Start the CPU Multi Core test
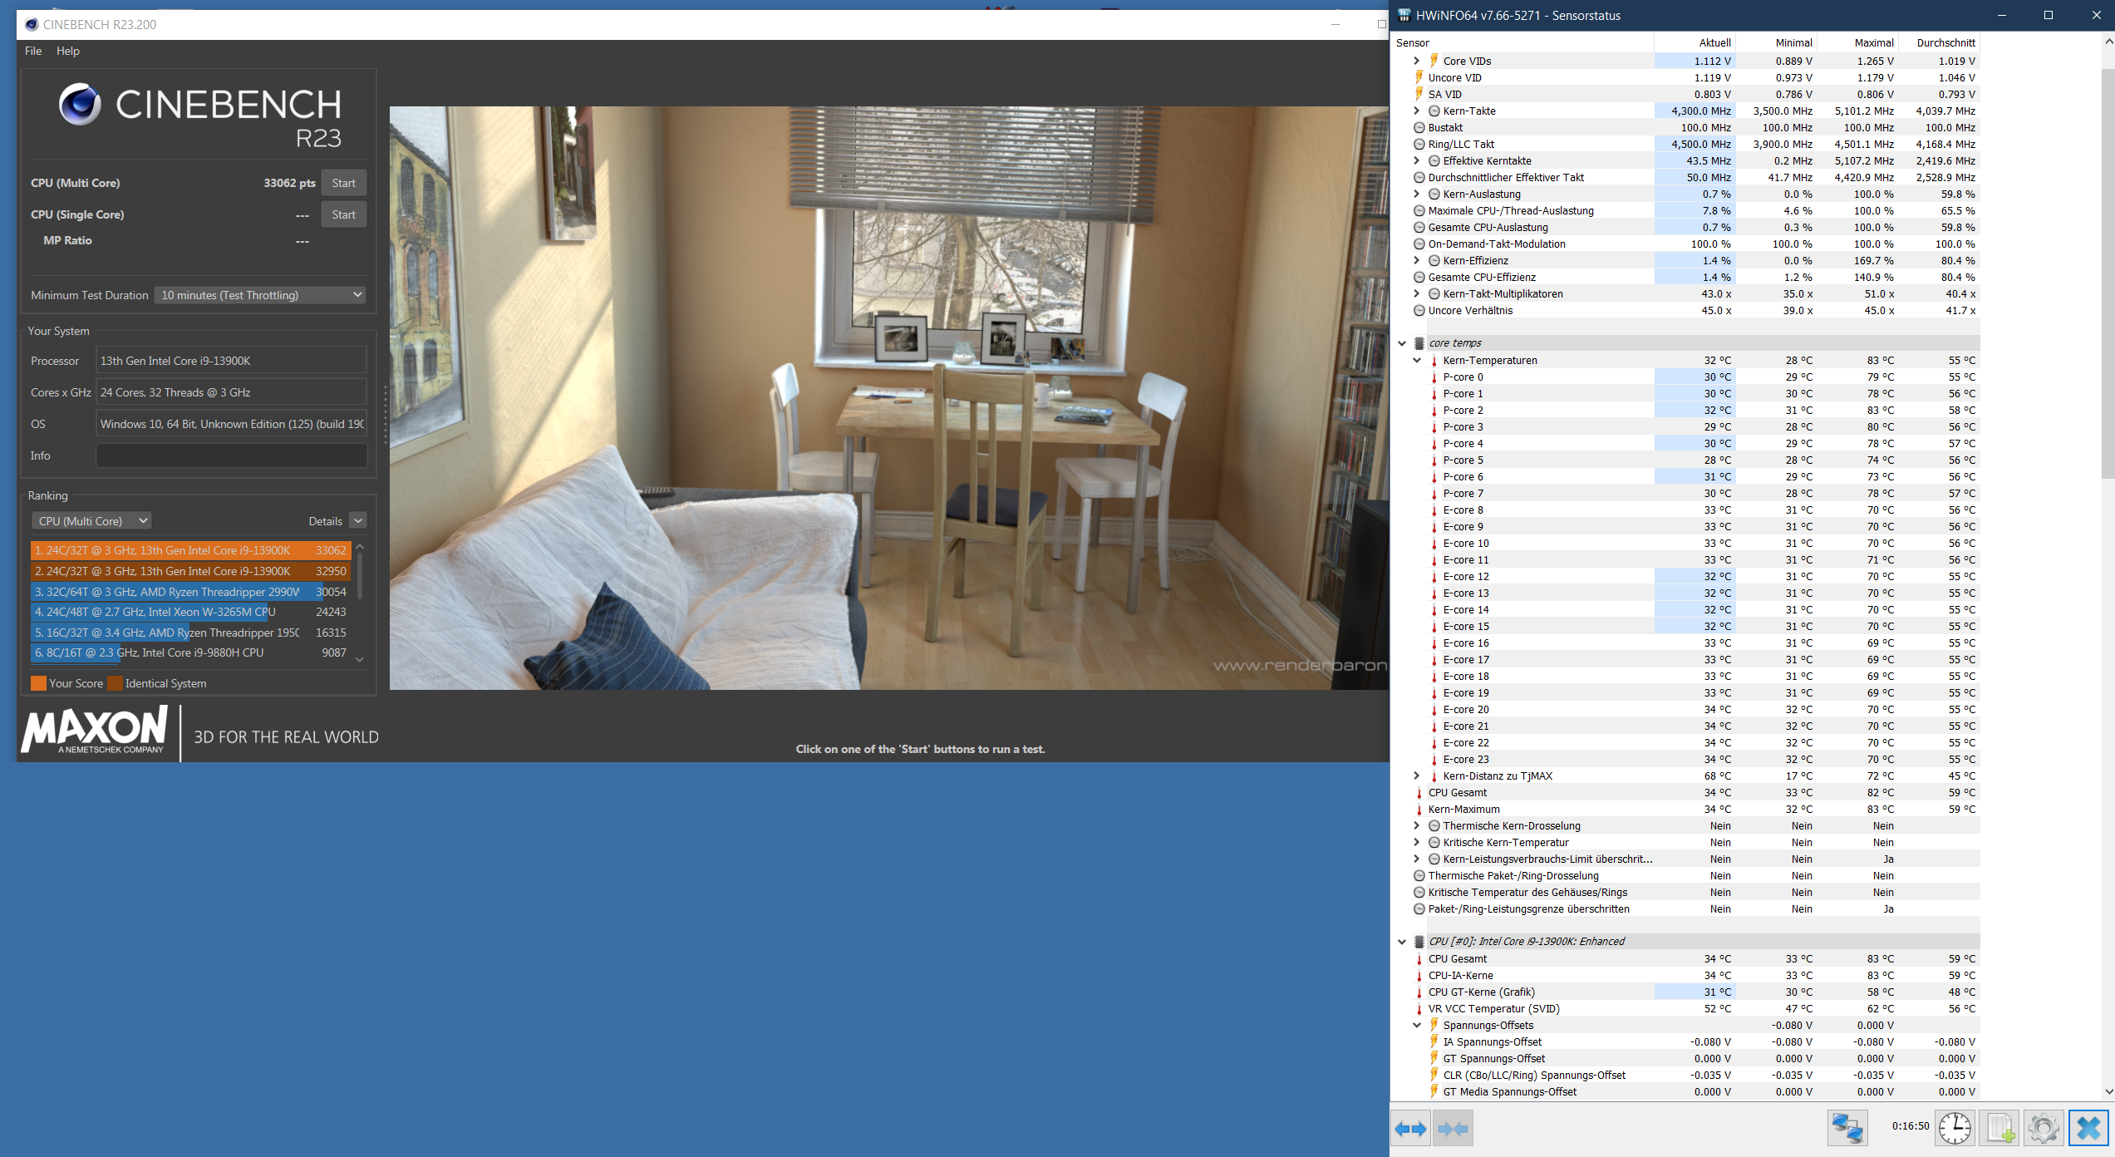The height and width of the screenshot is (1157, 2115). [343, 183]
